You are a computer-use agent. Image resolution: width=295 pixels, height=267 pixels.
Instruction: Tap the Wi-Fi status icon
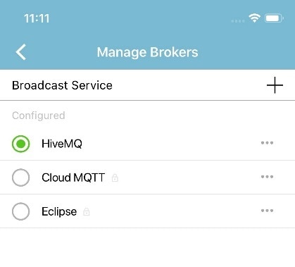(255, 18)
